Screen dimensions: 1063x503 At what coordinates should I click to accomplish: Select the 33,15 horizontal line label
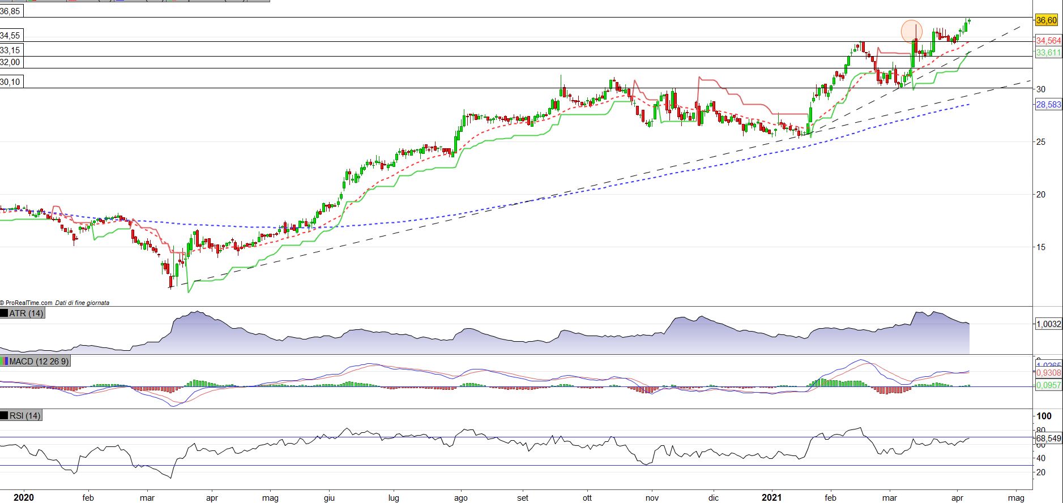(x=11, y=50)
